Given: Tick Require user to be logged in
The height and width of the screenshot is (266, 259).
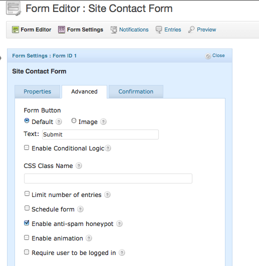Looking at the screenshot, I should pos(27,252).
